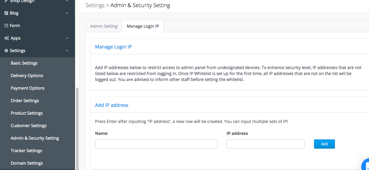Click the Form icon in sidebar

6,26
